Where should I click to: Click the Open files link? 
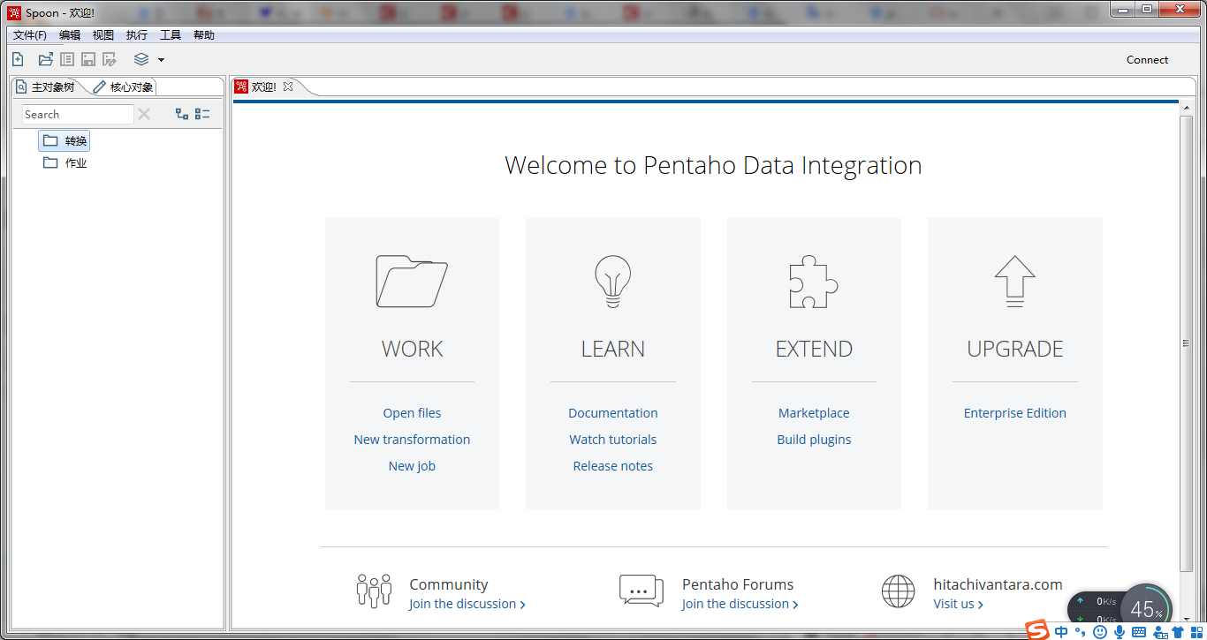412,413
